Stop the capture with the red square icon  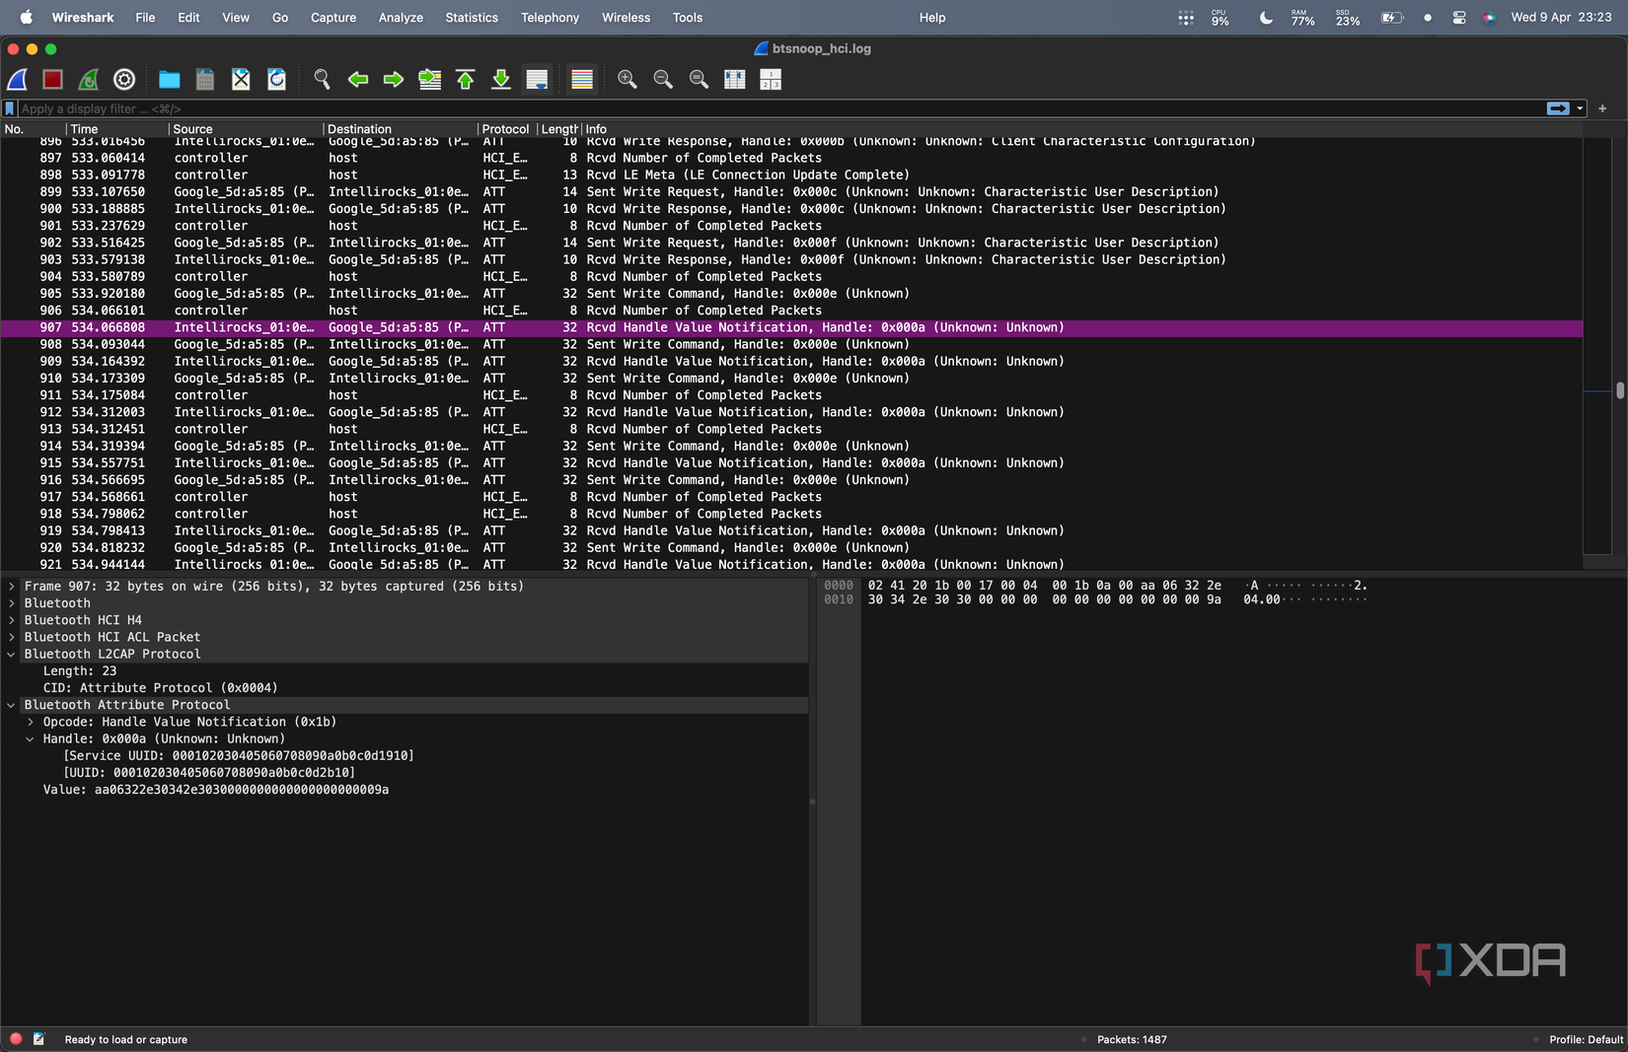pos(53,80)
